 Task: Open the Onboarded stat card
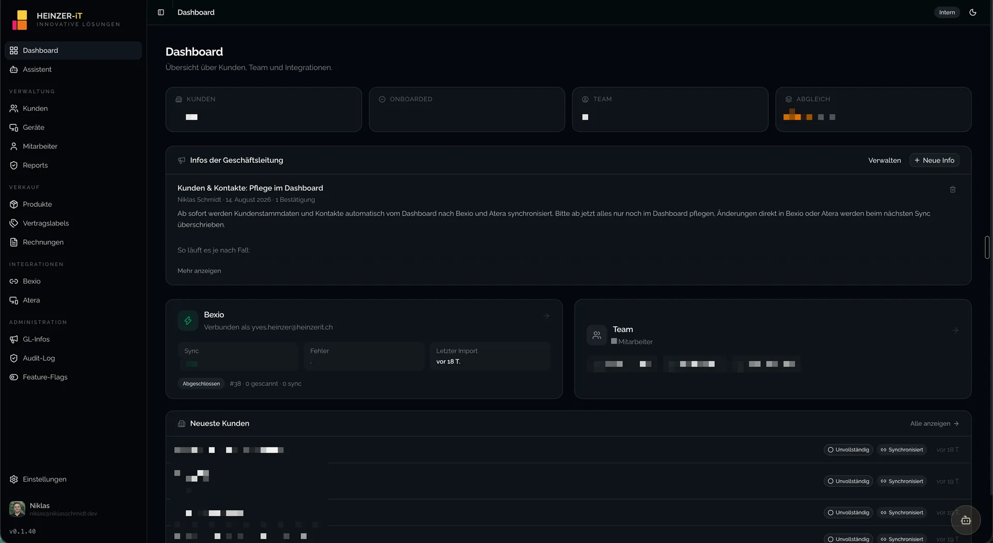coord(467,110)
